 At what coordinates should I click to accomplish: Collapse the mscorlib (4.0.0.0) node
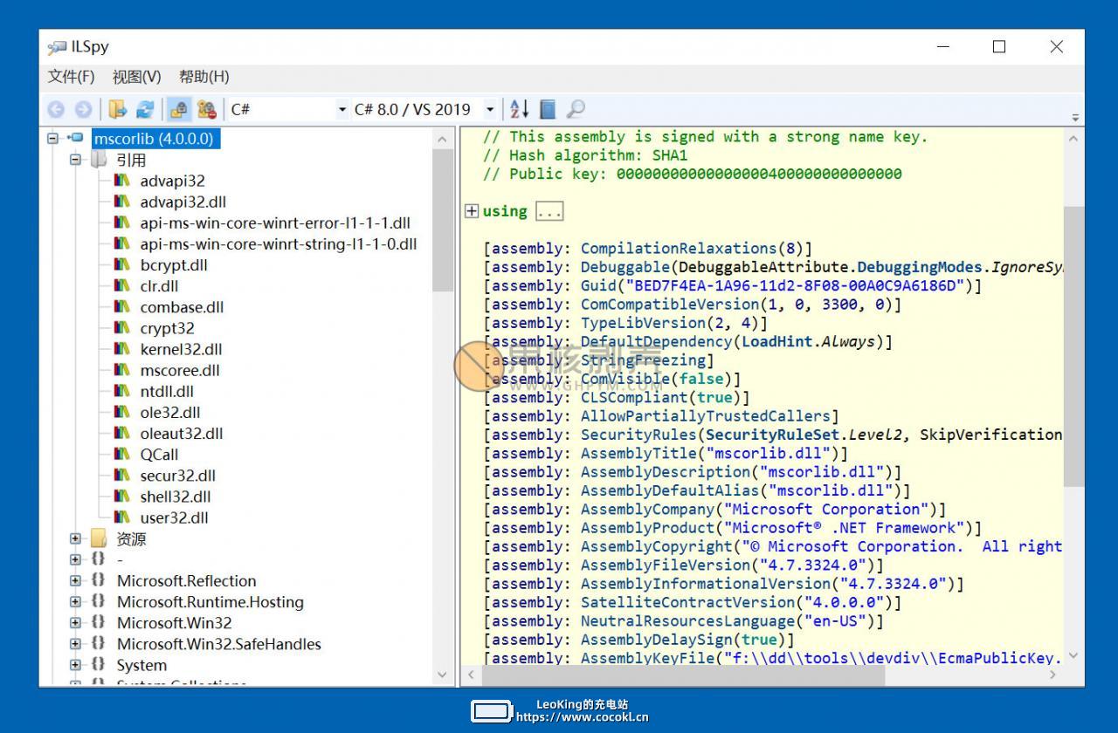[x=53, y=138]
